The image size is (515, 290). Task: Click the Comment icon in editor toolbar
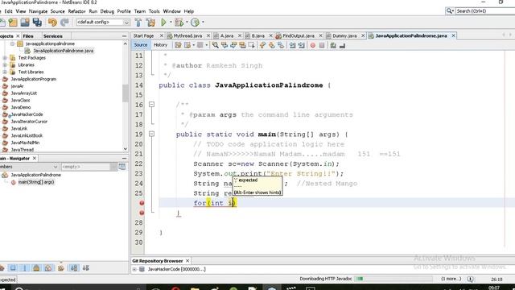point(333,45)
